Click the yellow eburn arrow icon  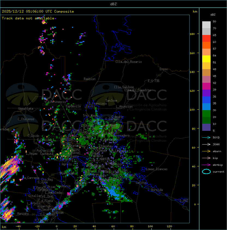coord(206,151)
